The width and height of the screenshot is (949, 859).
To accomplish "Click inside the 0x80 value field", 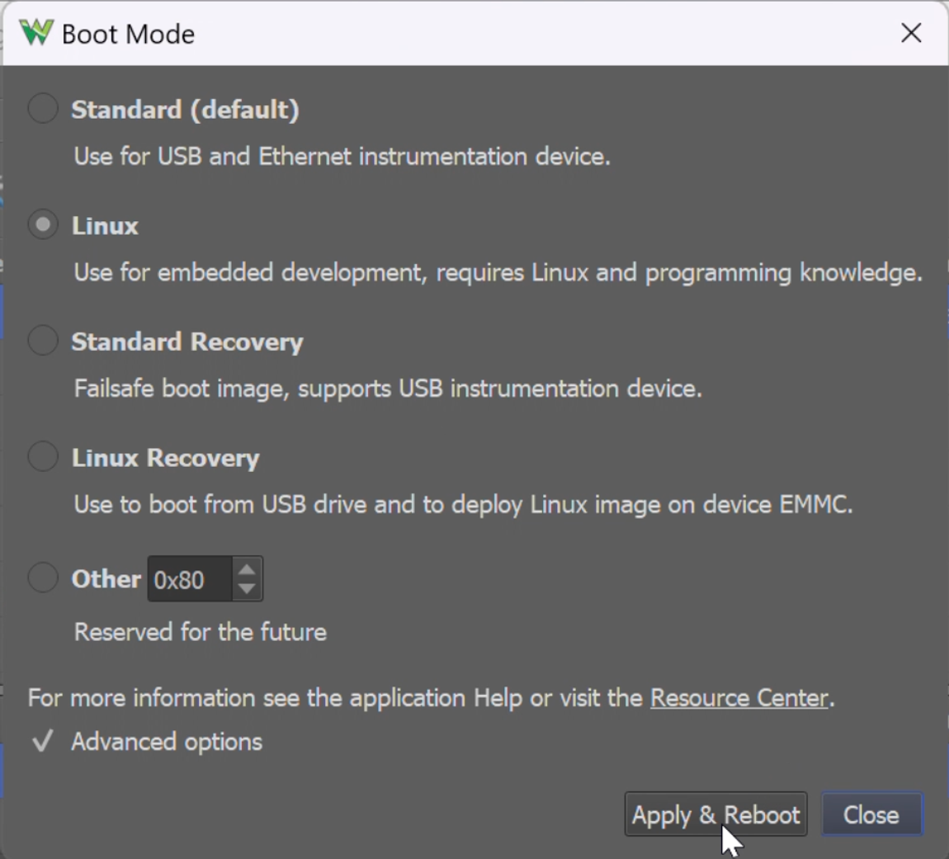I will click(x=186, y=578).
